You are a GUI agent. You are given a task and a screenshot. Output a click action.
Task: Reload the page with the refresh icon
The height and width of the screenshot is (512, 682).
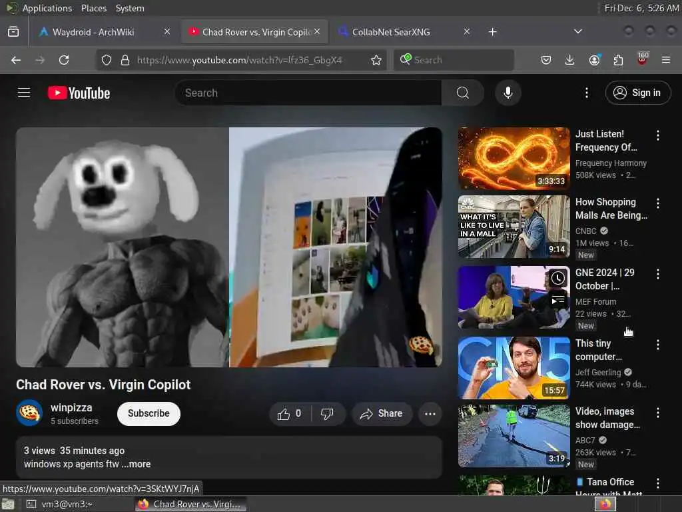[x=64, y=60]
